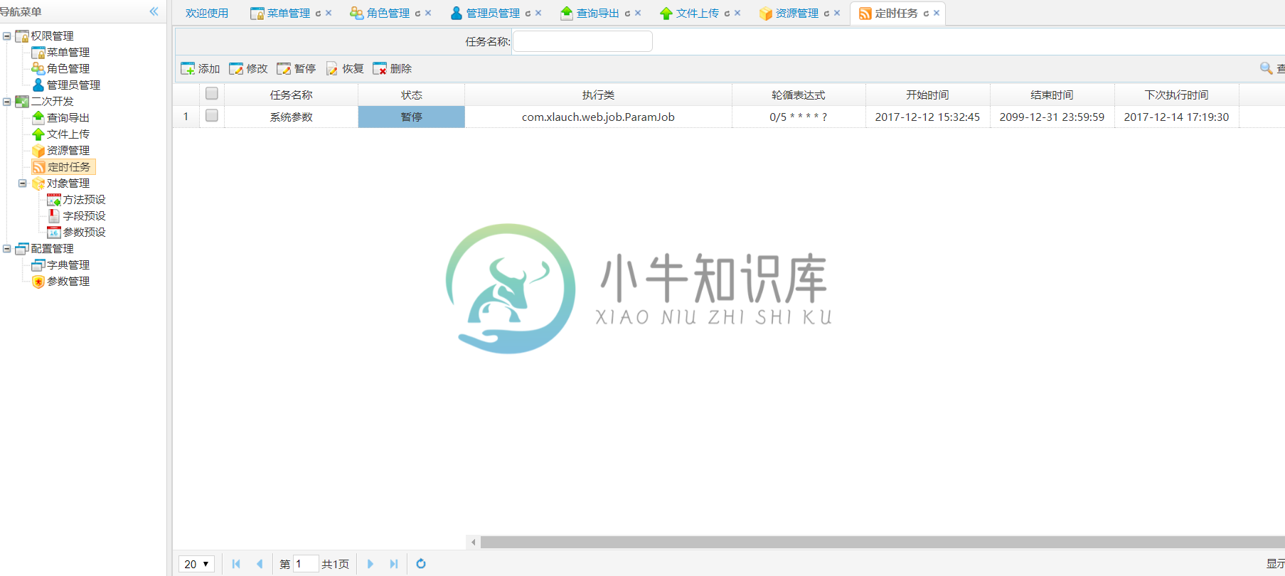This screenshot has height=576, width=1285.
Task: Toggle the select-all header checkbox
Action: point(211,93)
